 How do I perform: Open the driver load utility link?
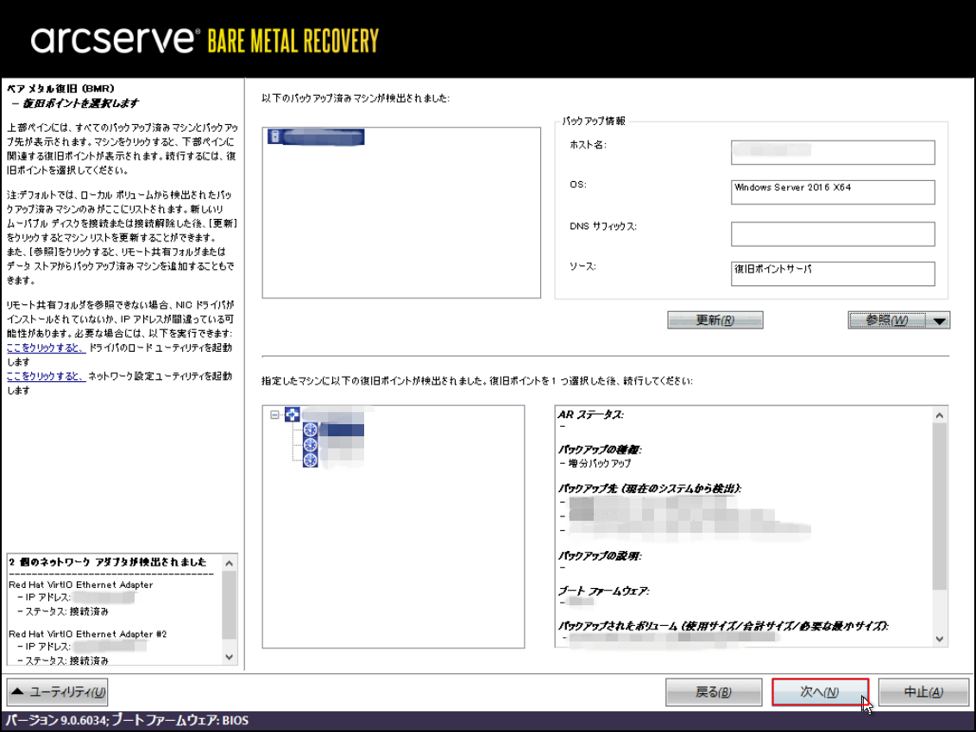point(45,347)
